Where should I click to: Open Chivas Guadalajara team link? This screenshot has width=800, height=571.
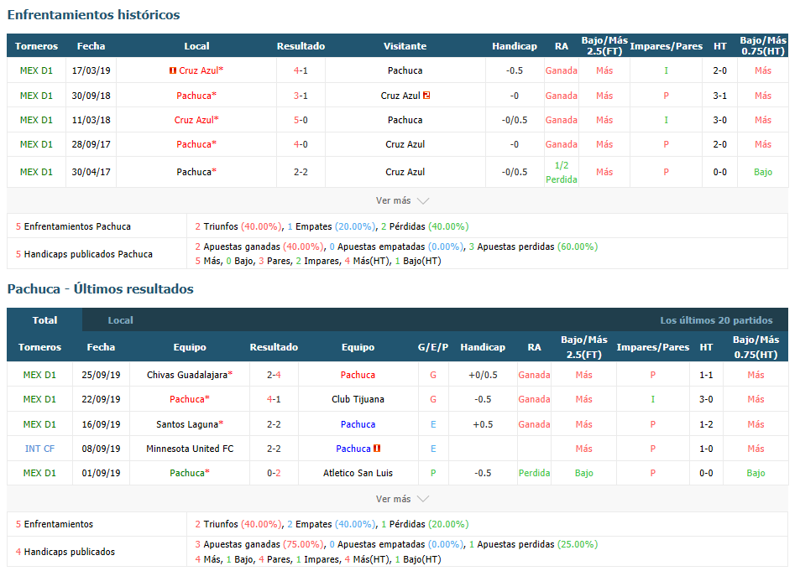point(189,375)
